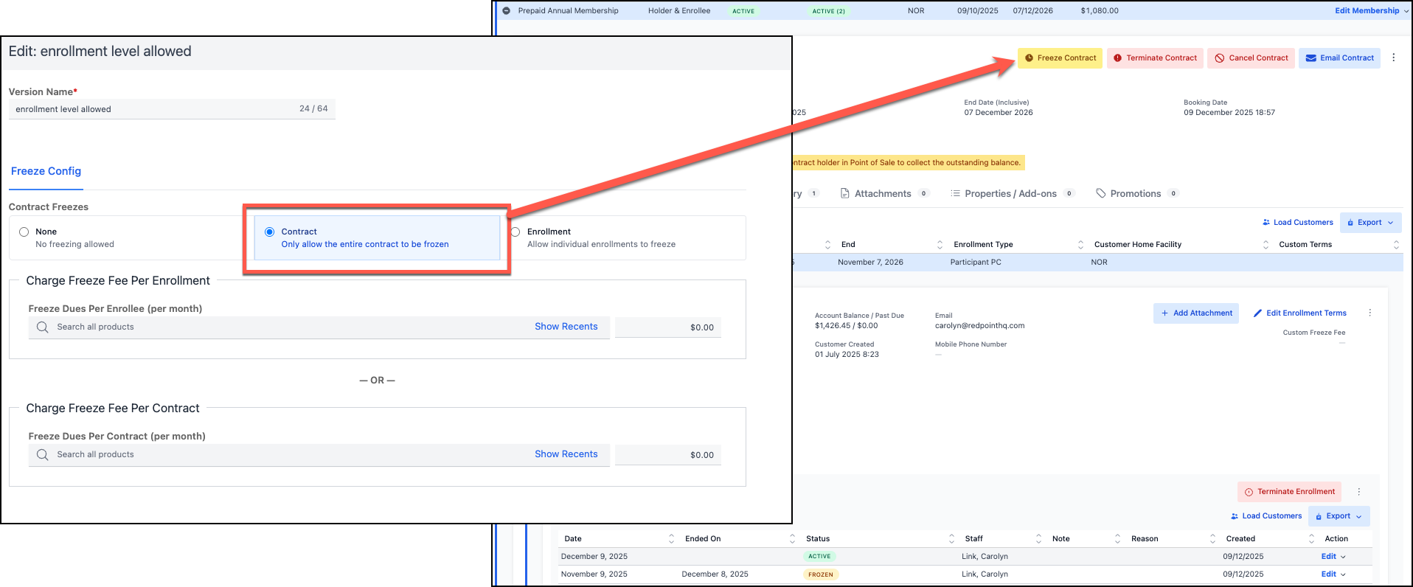Click Show Recents for per-enrollee freeze dues

tap(566, 327)
